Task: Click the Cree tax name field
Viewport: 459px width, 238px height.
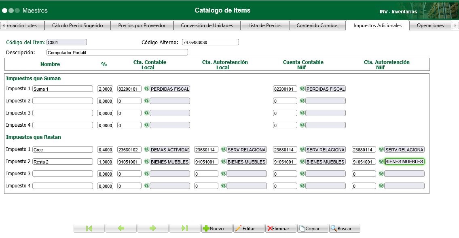Action: pos(63,149)
